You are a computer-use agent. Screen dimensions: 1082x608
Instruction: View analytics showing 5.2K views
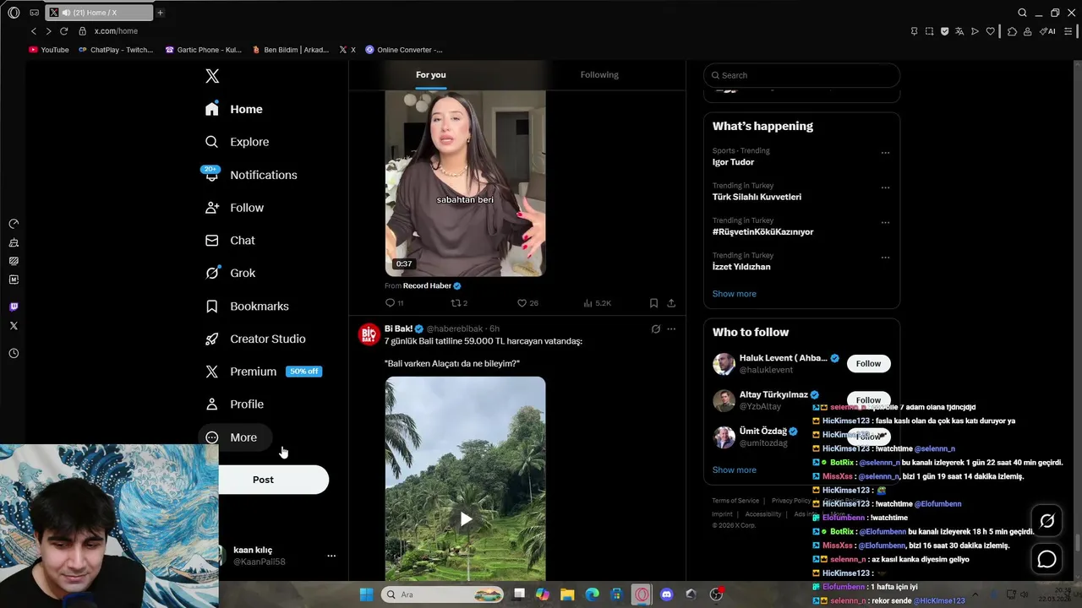click(x=597, y=303)
